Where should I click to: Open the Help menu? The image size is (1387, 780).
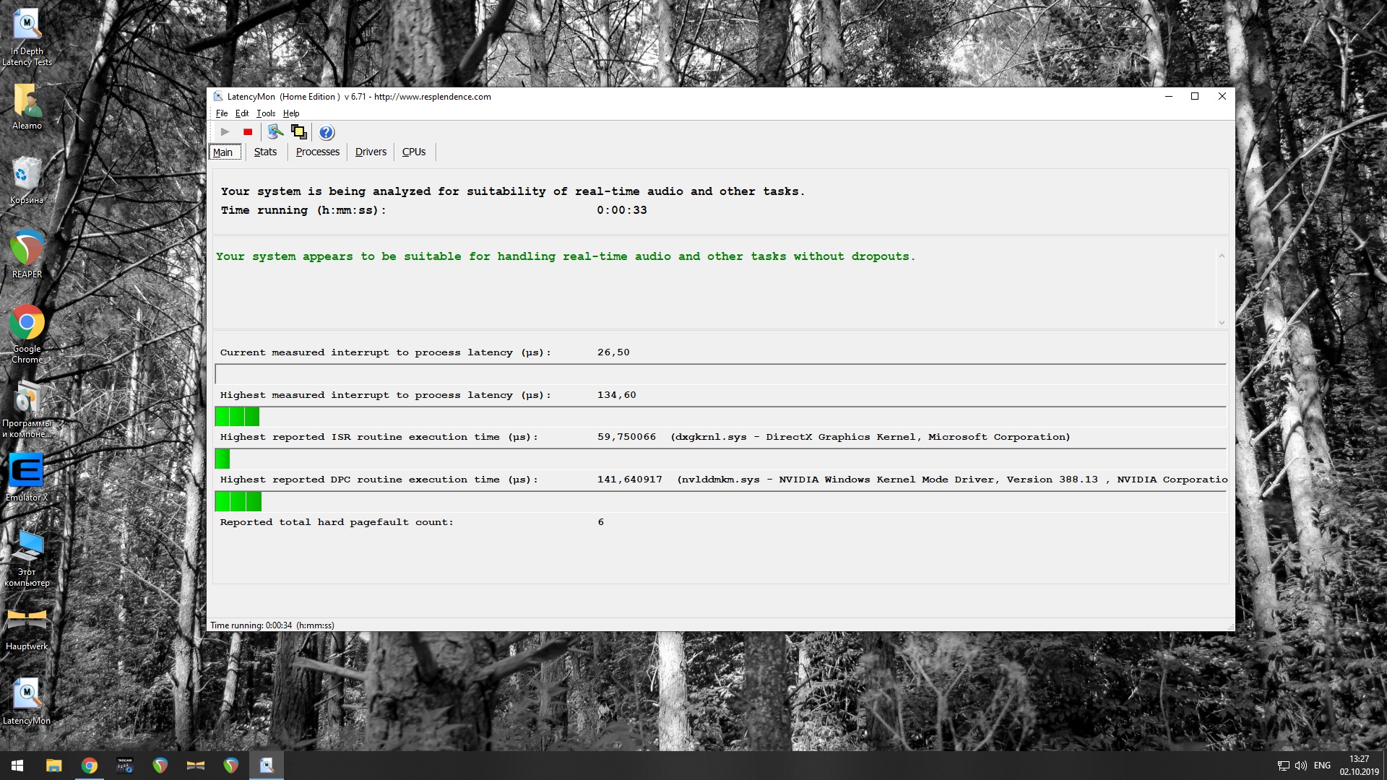click(x=290, y=113)
